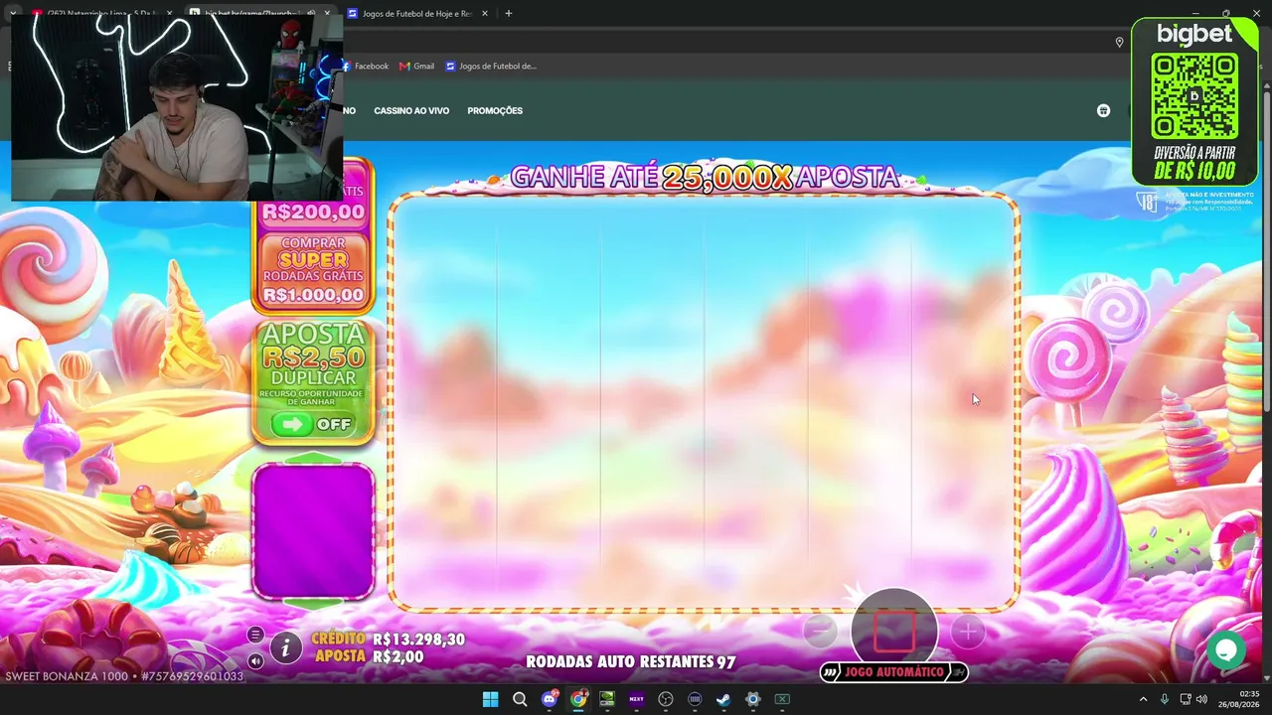Click the webcam overlay video
Viewport: 1272px width, 715px height.
click(177, 106)
